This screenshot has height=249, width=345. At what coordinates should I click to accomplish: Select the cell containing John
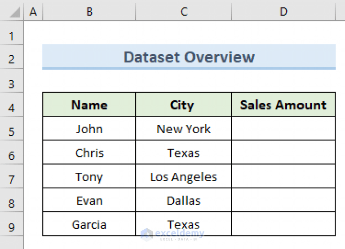(89, 128)
